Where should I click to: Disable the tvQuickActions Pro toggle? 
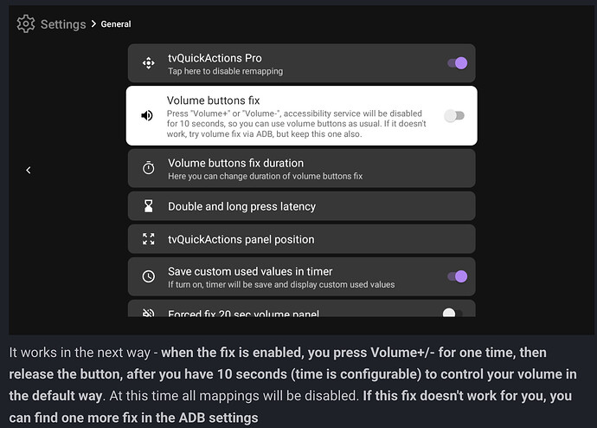456,63
